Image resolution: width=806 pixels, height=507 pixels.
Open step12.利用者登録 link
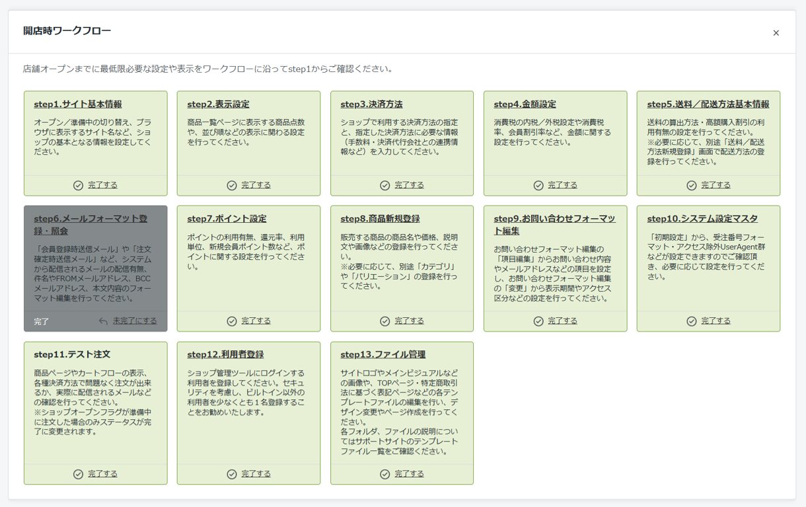pyautogui.click(x=225, y=355)
